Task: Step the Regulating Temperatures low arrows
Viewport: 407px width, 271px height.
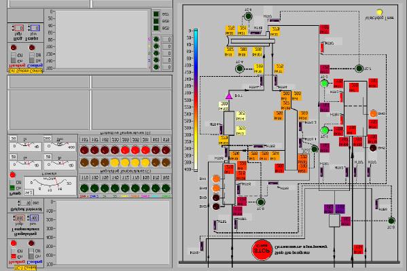Action: 29,218
